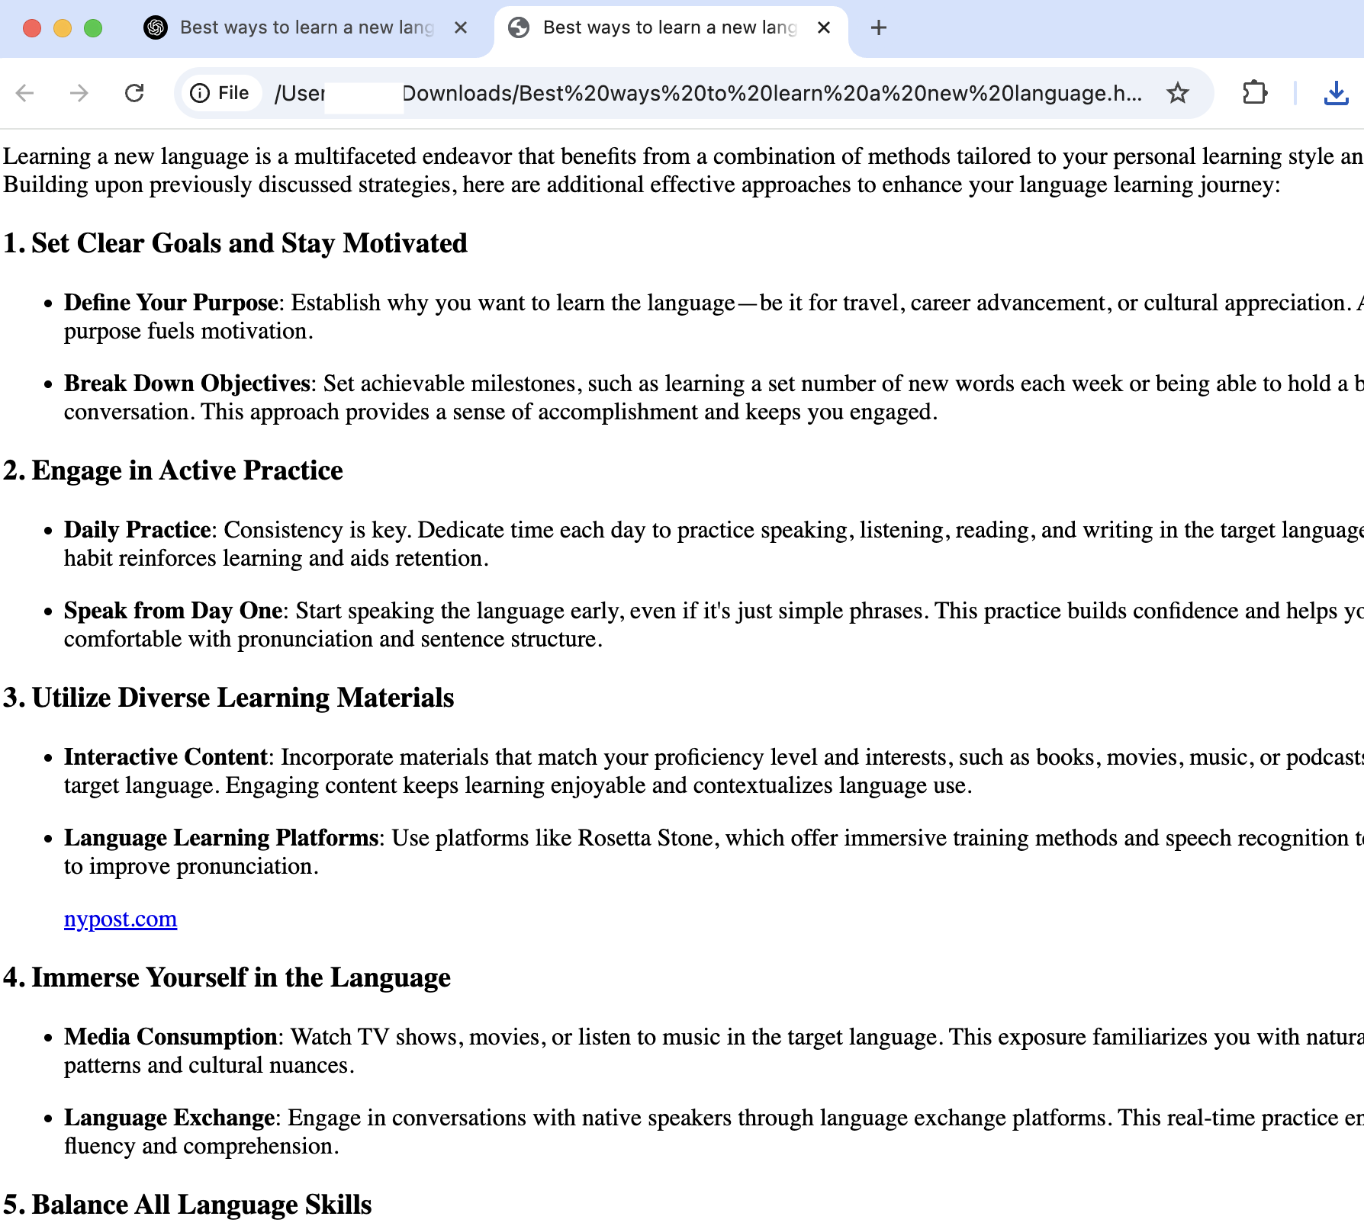Click the text fluency and comprehension

(x=201, y=1146)
